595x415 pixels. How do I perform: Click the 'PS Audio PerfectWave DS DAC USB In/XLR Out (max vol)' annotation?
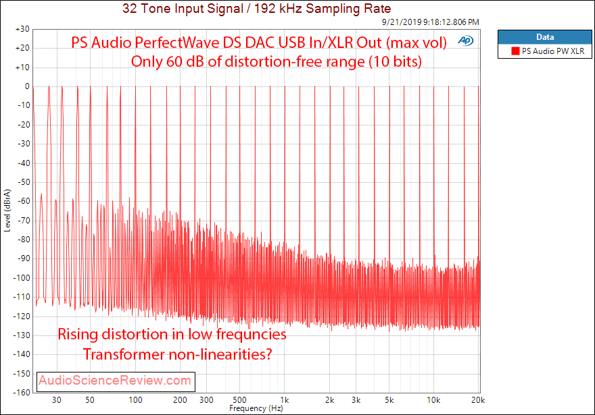[259, 43]
